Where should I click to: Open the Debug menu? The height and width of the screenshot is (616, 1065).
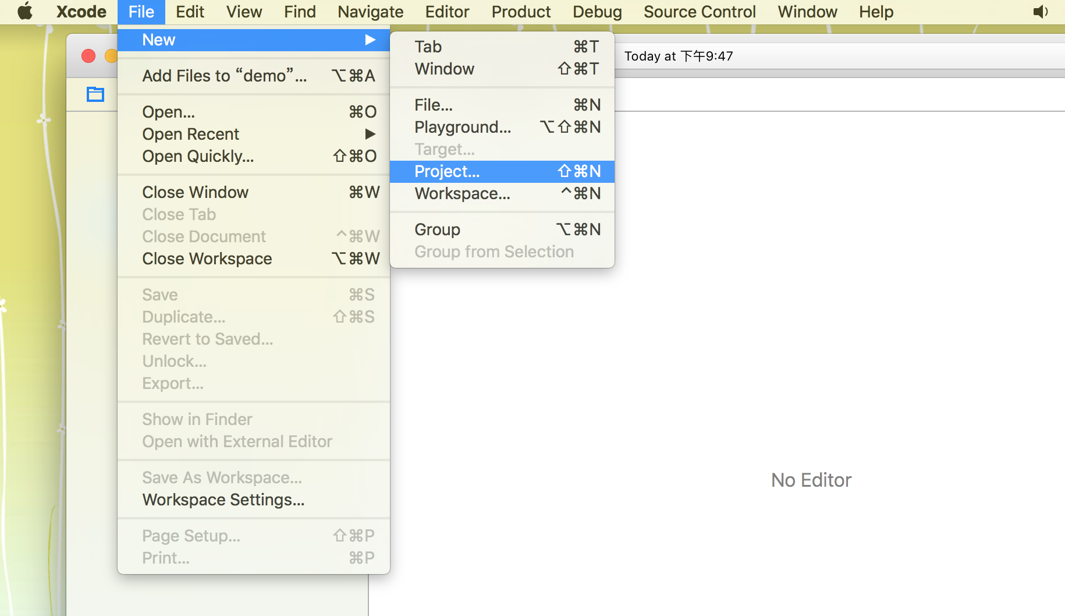597,12
